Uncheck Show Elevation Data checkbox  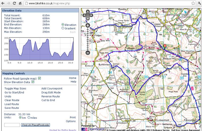click(33, 82)
